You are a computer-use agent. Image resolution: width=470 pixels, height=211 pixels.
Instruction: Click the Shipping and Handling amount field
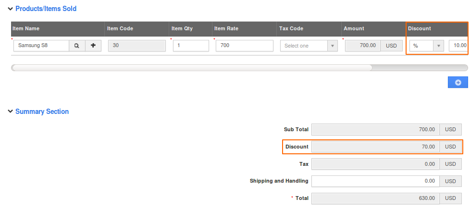(375, 181)
